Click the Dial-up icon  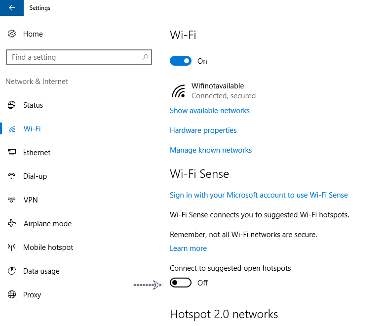click(x=12, y=176)
